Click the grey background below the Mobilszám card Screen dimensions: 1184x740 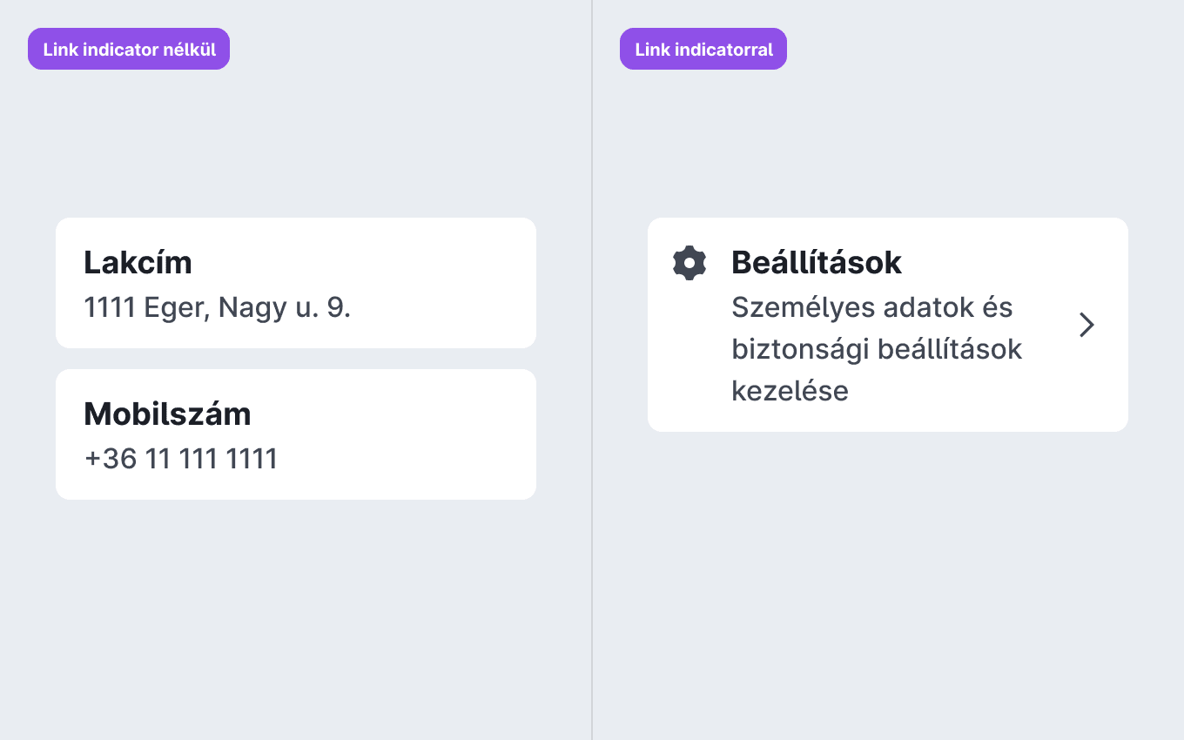click(296, 618)
